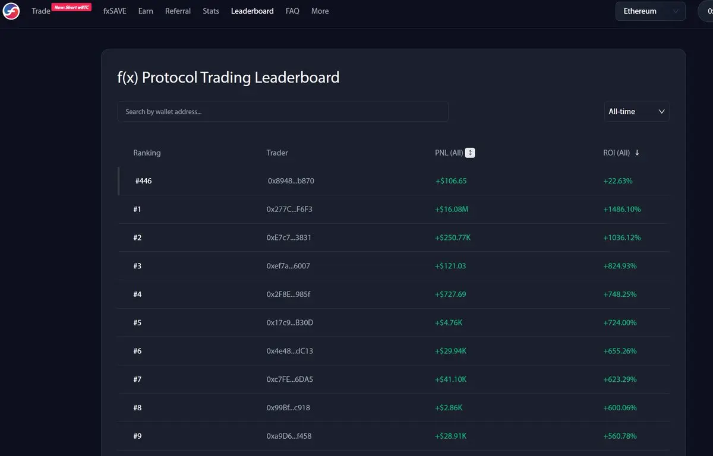This screenshot has height=456, width=713.
Task: Click the #4 ranking cell
Action: pyautogui.click(x=137, y=294)
